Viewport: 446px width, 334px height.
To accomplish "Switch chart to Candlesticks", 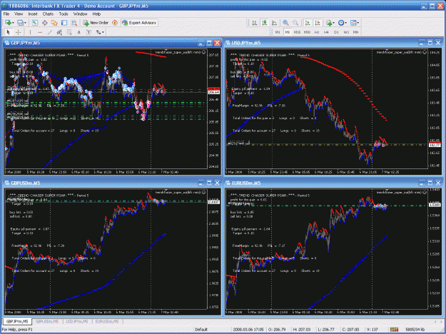I will (x=265, y=23).
